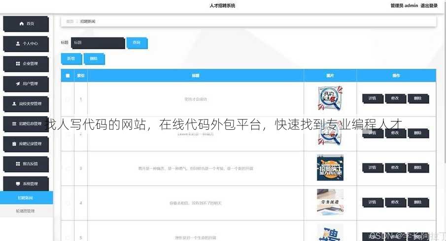The height and width of the screenshot is (241, 446).
Task: Click the monitor icon beside 系统管理
Action: [18, 183]
